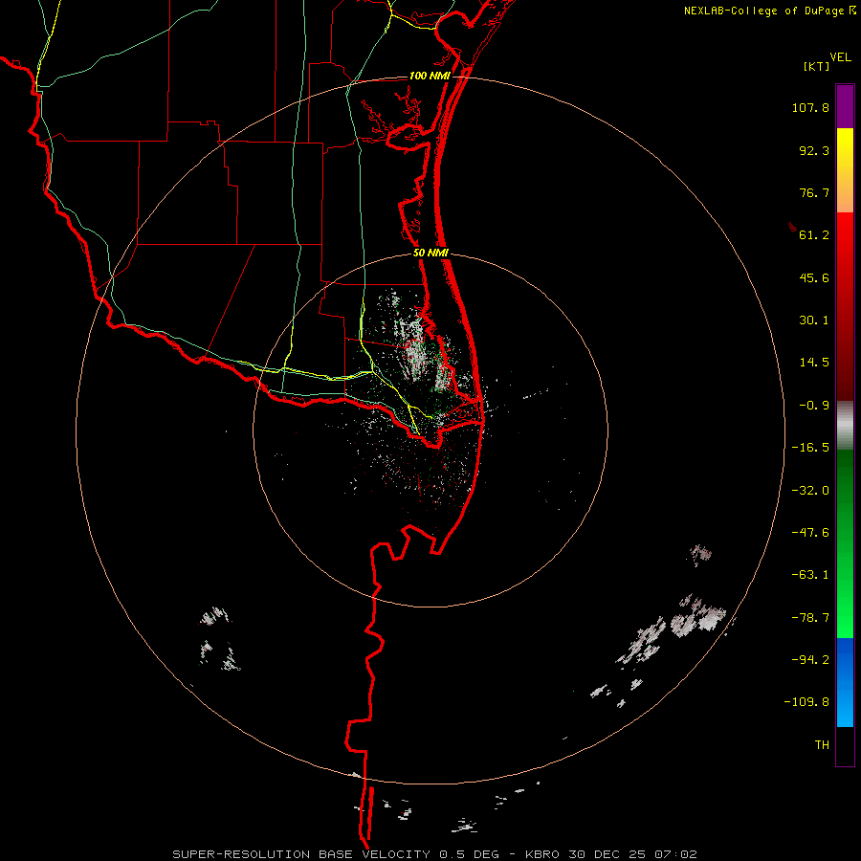This screenshot has height=861, width=861.
Task: Click the -109.8 velocity scale value
Action: [x=806, y=702]
